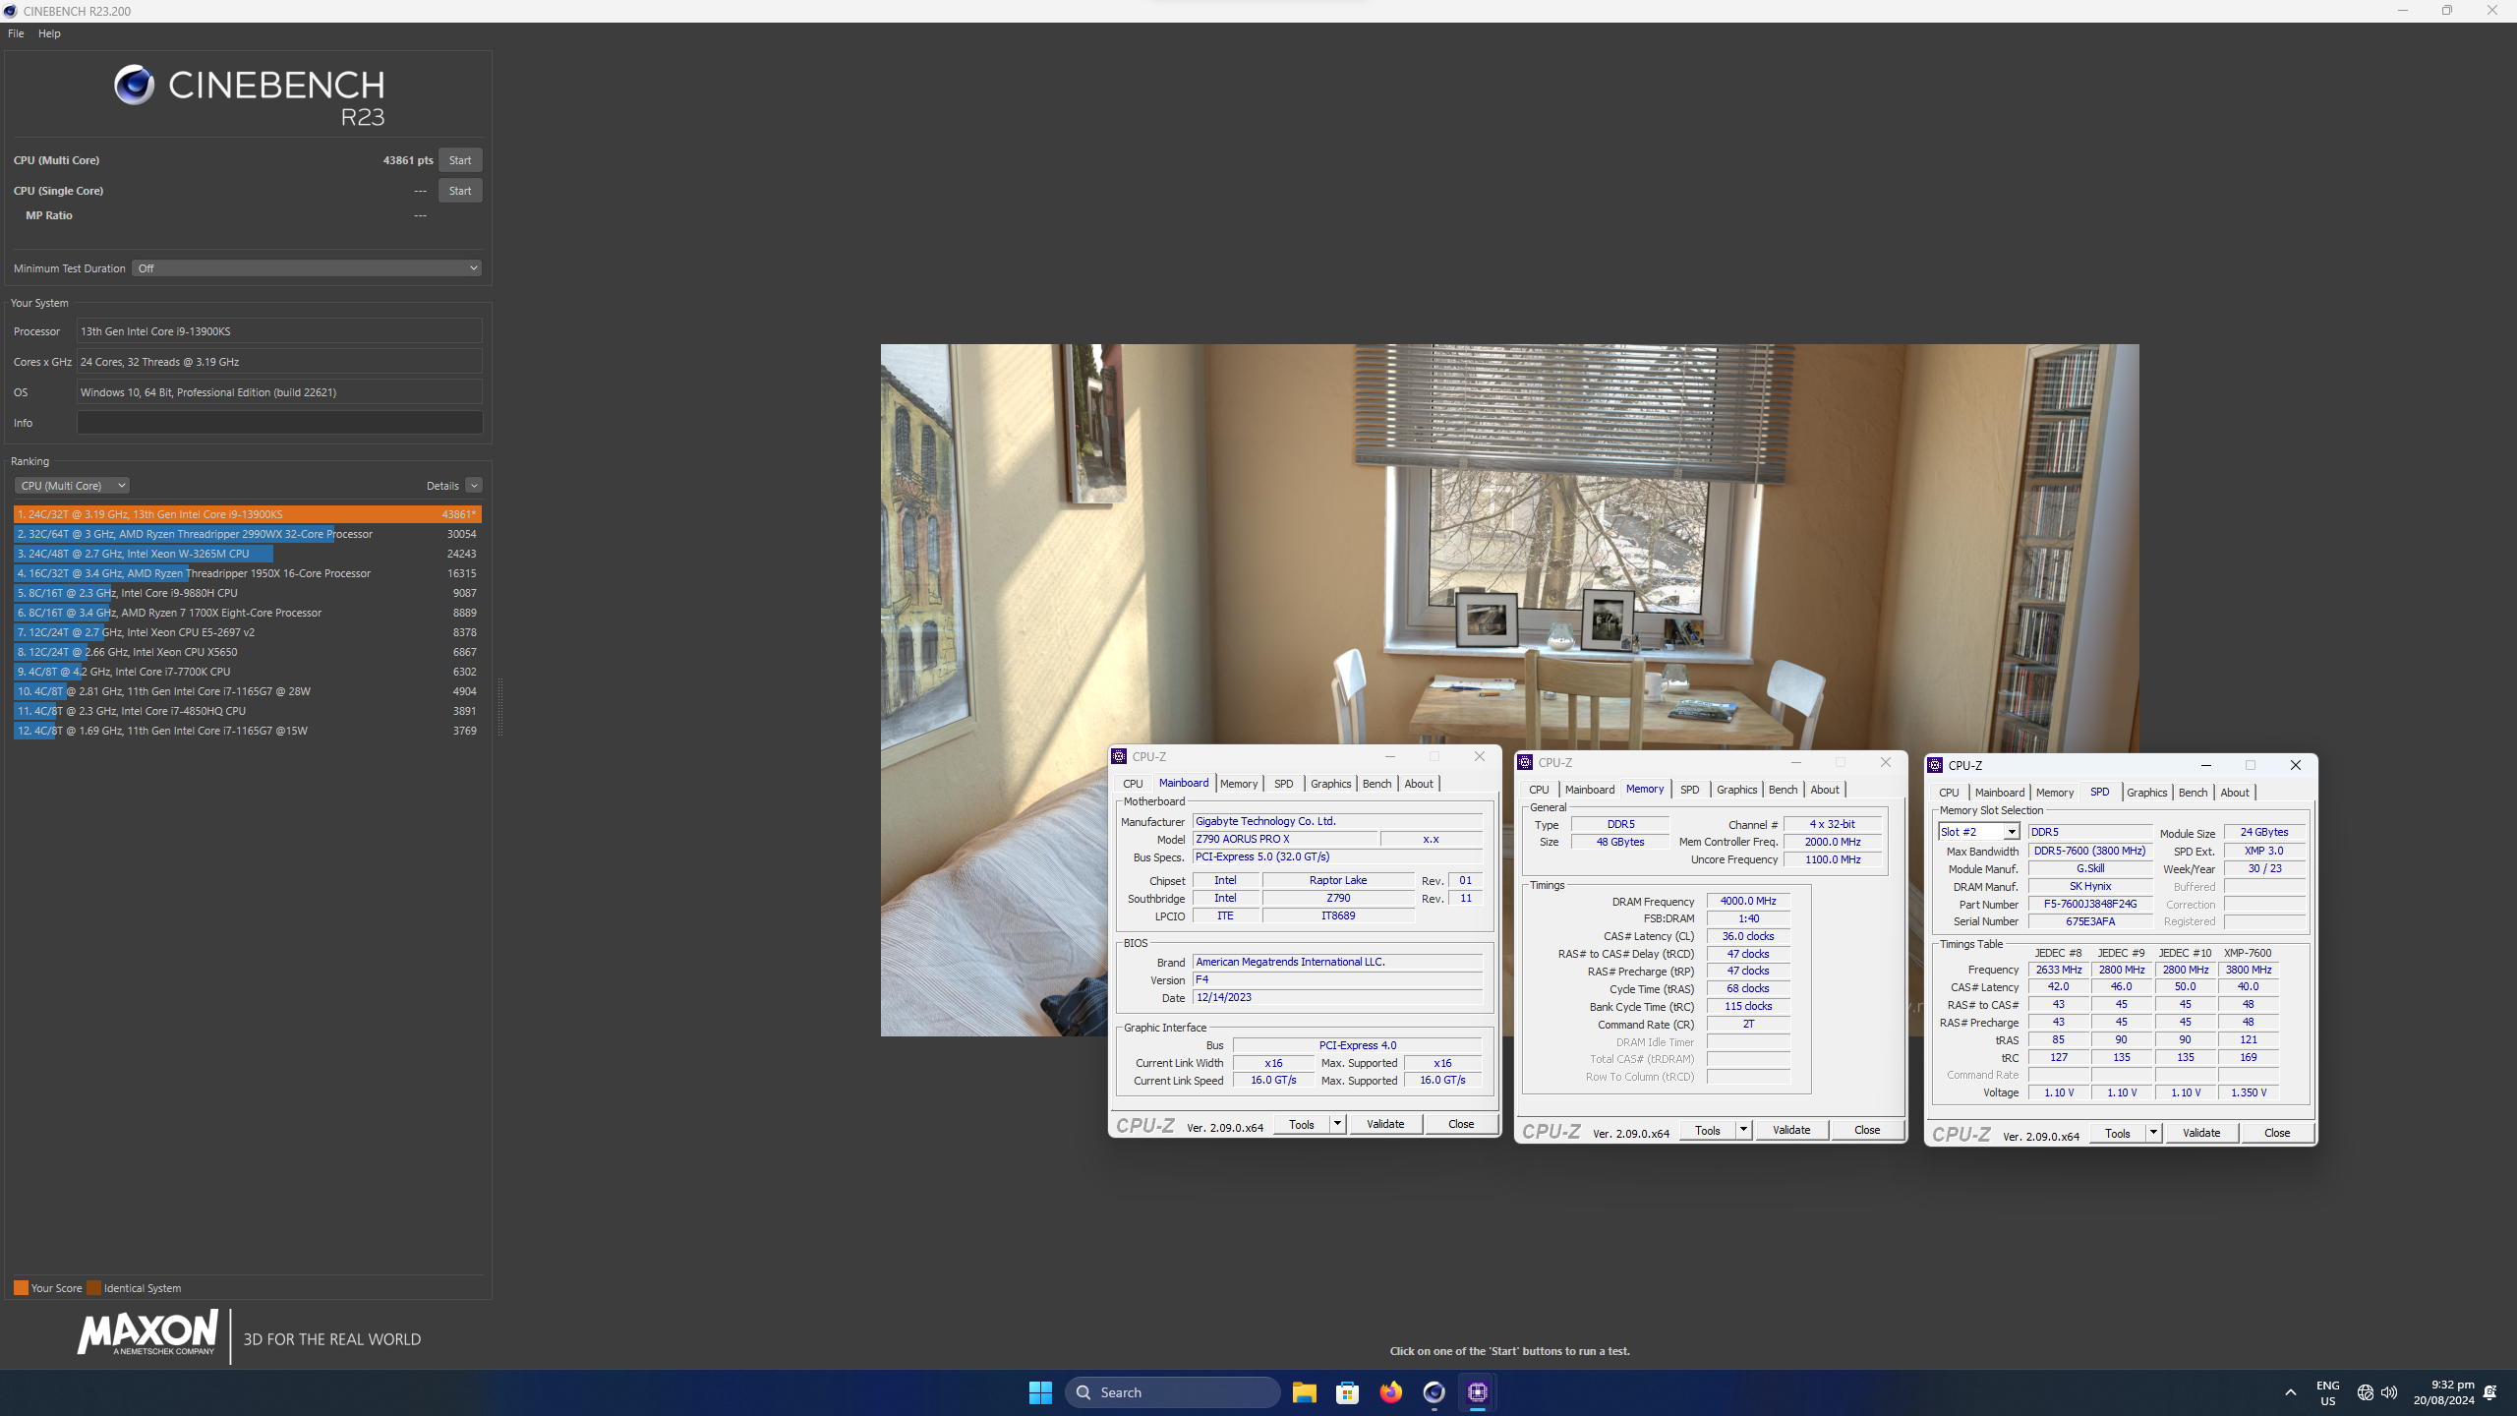Click CPU-Z taskbar icon
Viewport: 2517px width, 1416px height.
click(x=1478, y=1391)
